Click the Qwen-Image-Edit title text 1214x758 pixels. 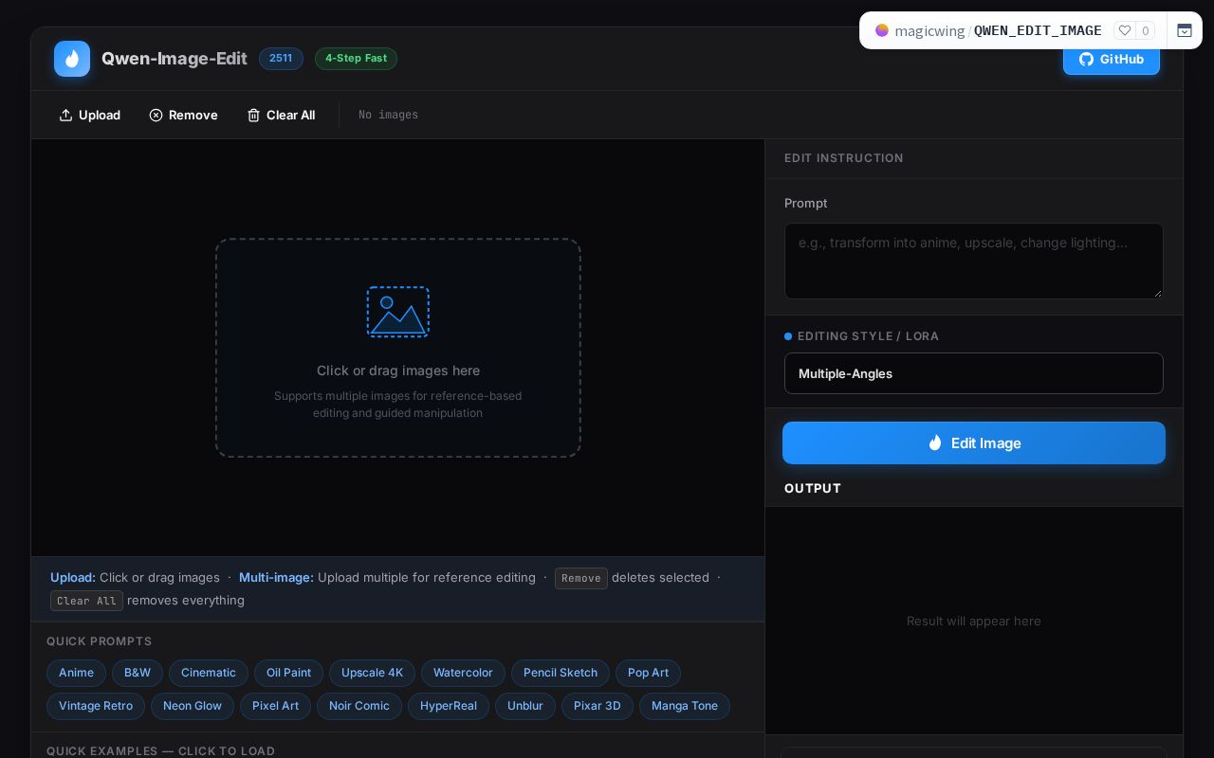pyautogui.click(x=175, y=59)
